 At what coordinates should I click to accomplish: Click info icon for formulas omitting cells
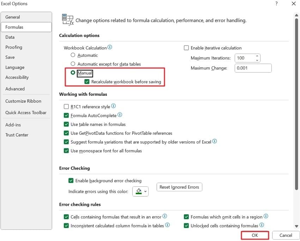[266, 216]
